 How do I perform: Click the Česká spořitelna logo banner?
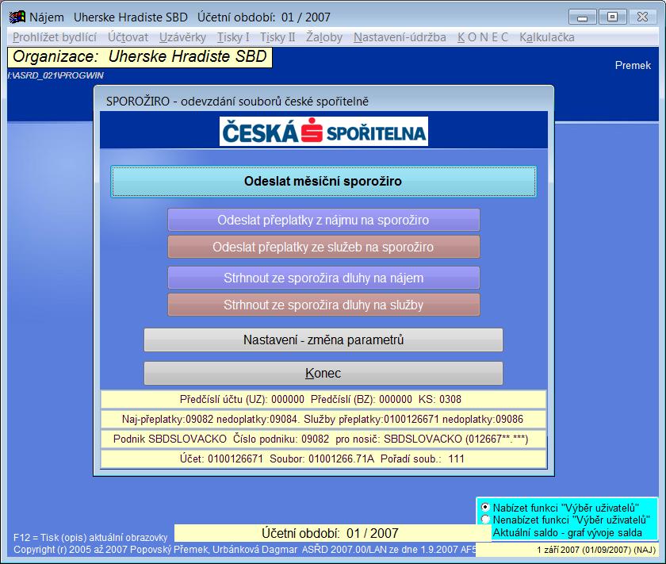[323, 132]
